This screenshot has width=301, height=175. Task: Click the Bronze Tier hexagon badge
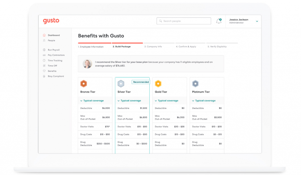83,84
